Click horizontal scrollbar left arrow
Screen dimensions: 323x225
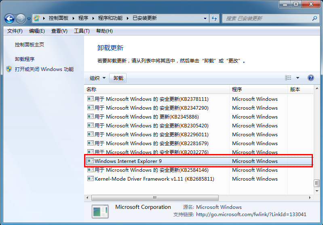(x=87, y=198)
